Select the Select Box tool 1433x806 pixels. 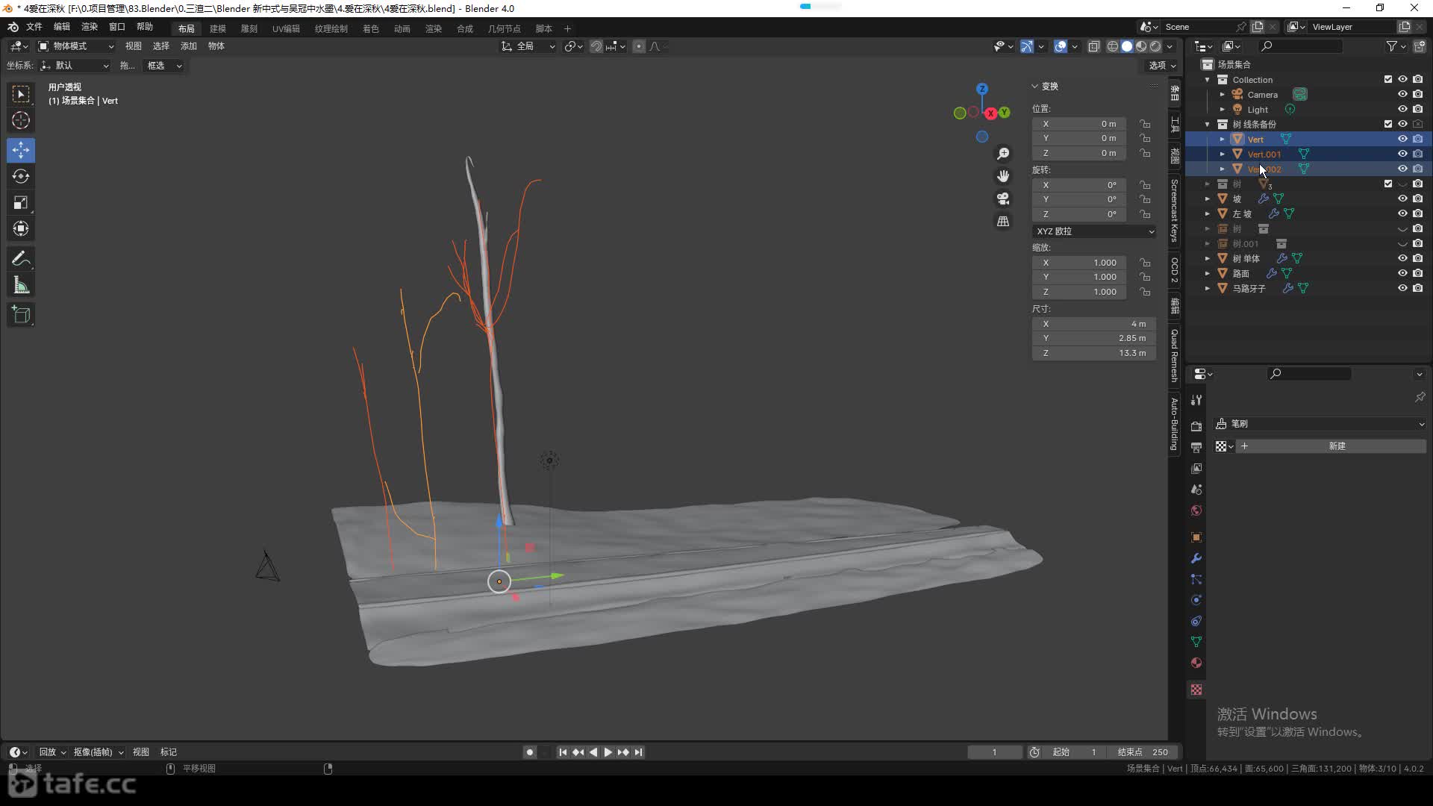[21, 94]
